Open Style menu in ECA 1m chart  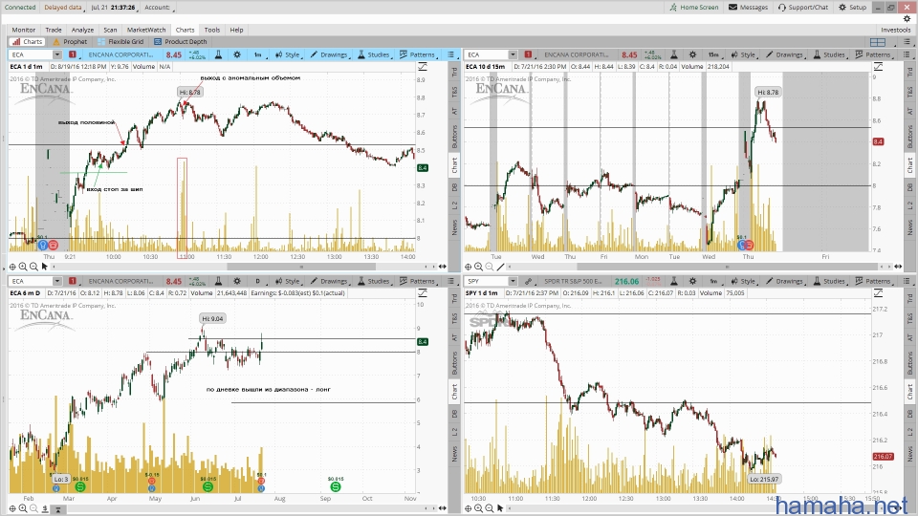(x=288, y=54)
